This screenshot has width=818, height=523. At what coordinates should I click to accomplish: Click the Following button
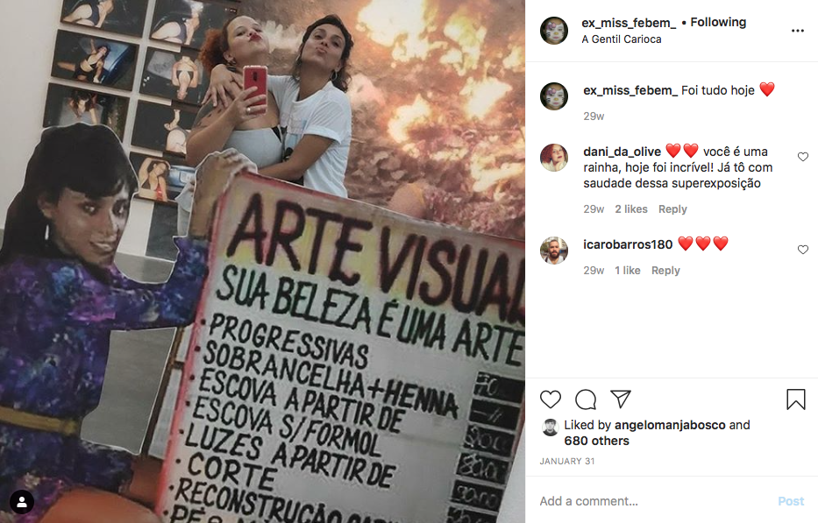(718, 23)
